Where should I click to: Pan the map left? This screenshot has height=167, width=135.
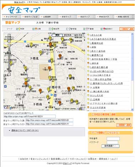coord(6,38)
